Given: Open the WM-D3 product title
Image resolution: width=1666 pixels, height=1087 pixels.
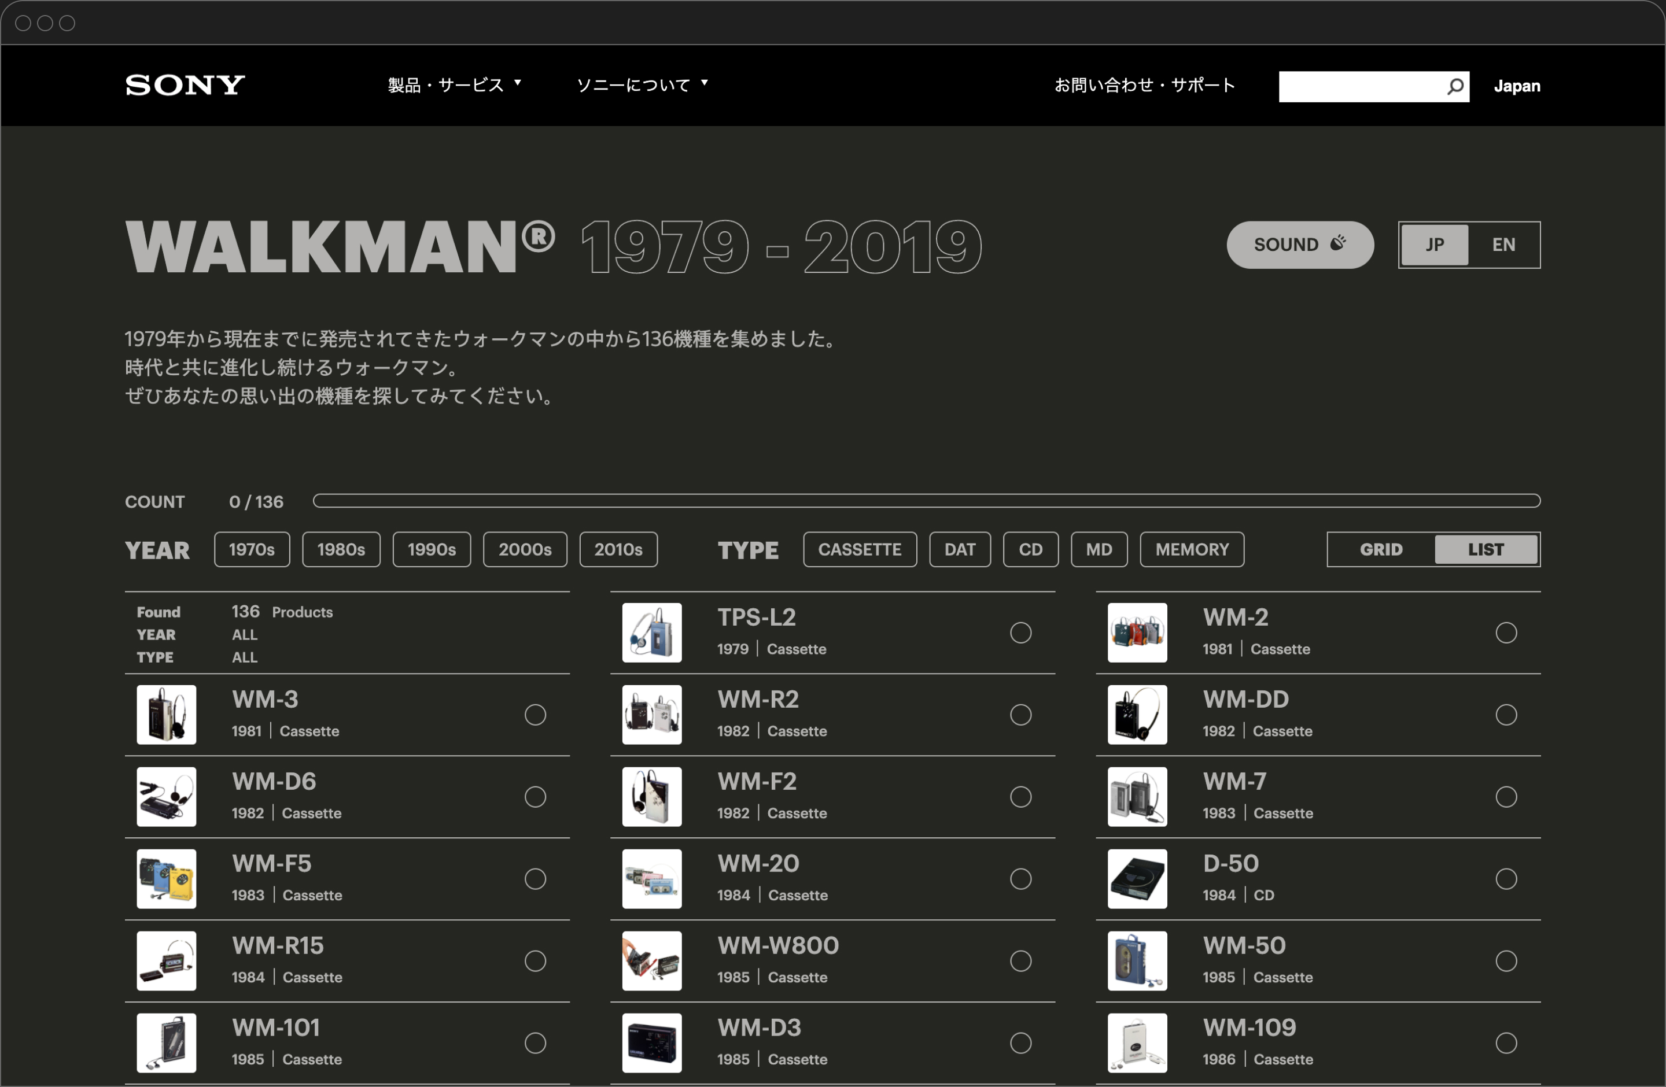Looking at the screenshot, I should (759, 1028).
